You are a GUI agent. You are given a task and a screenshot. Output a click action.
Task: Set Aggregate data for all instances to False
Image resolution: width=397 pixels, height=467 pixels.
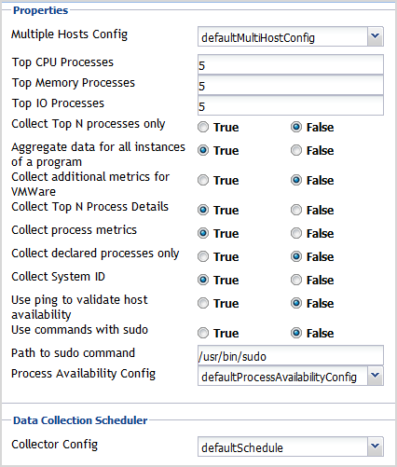click(296, 150)
